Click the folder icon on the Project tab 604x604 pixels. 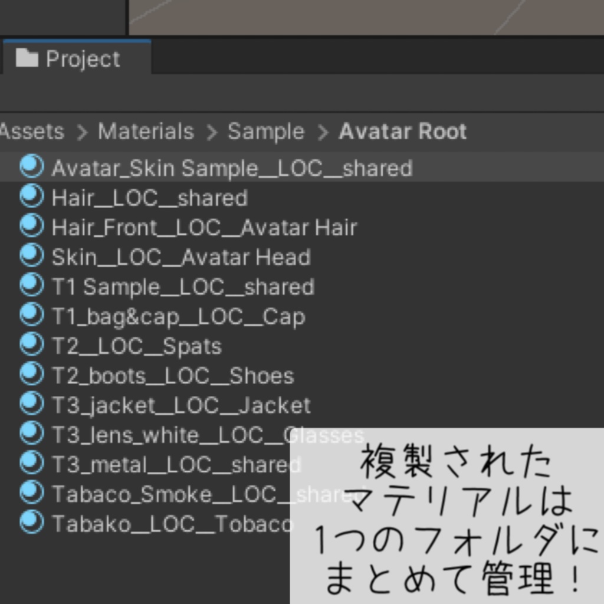coord(28,58)
